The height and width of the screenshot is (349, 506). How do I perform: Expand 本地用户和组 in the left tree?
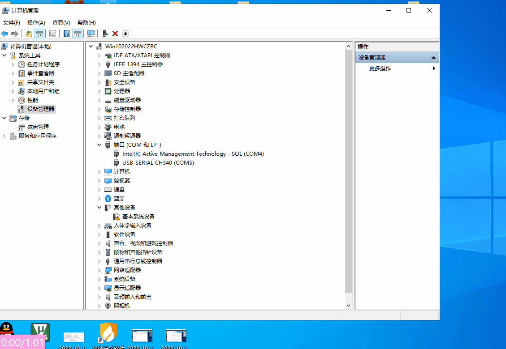click(13, 91)
